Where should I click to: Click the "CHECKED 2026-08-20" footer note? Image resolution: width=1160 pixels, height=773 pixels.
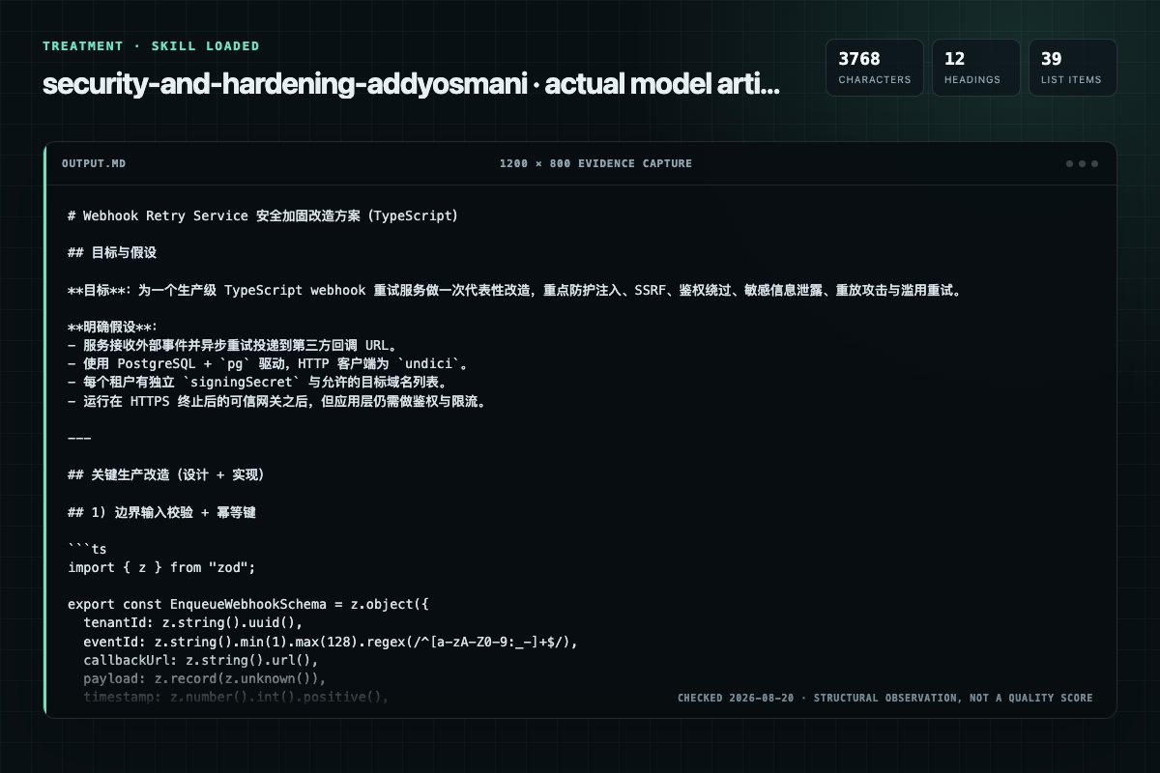pos(885,698)
